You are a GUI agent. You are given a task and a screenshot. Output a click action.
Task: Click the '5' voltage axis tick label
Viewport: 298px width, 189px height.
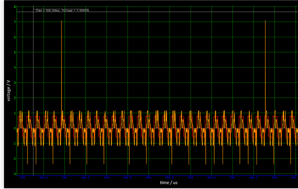point(15,53)
